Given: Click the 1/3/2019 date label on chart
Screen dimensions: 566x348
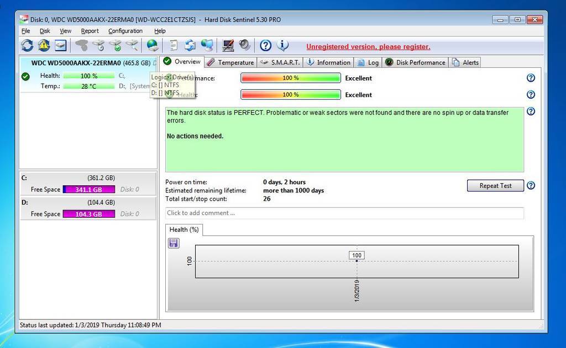Looking at the screenshot, I should pyautogui.click(x=357, y=291).
